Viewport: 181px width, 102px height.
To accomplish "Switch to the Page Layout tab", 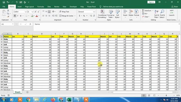I will coord(29,7).
